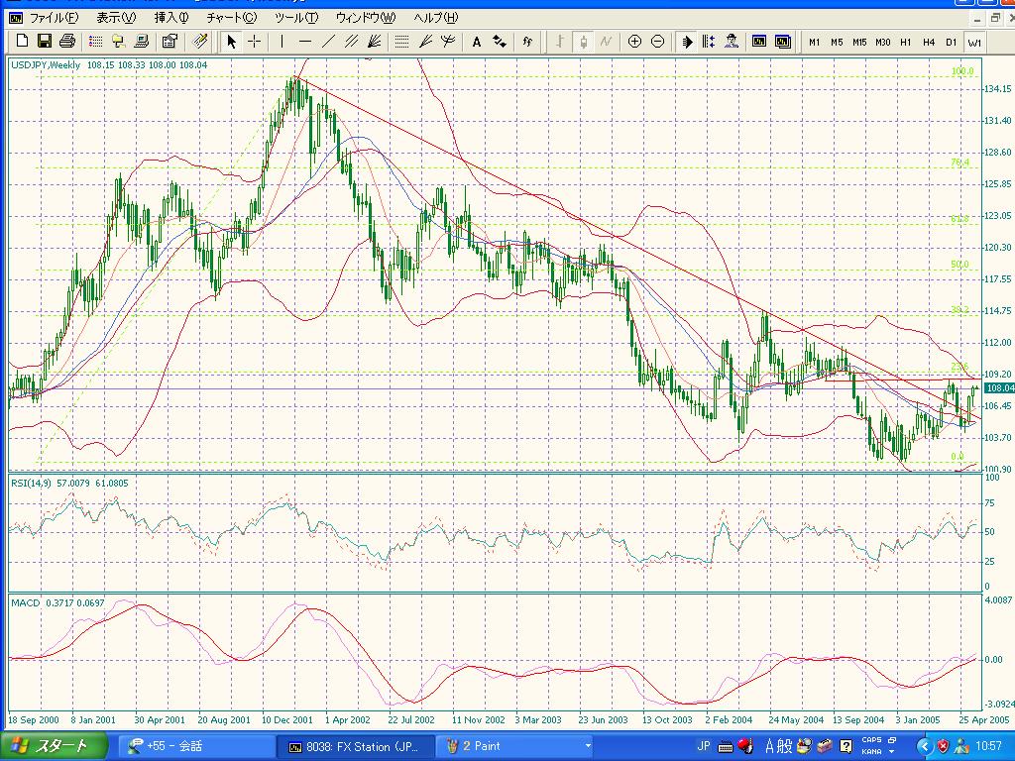Pick the Horizontal line drawing tool
This screenshot has width=1015, height=761.
pos(305,41)
